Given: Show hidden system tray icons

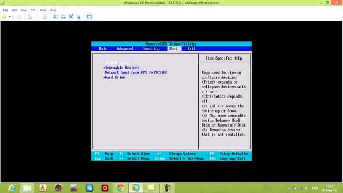Looking at the screenshot, I should (x=288, y=188).
